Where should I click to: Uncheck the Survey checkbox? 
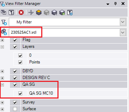pyautogui.click(x=15, y=102)
